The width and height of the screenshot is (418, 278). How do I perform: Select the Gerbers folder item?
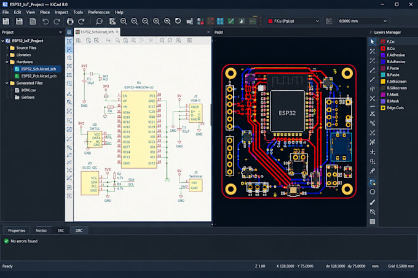coord(28,97)
